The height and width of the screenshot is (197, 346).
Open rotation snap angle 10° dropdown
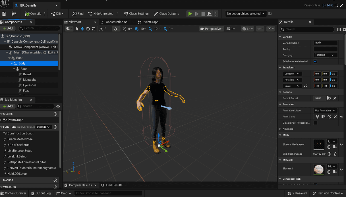point(158,29)
